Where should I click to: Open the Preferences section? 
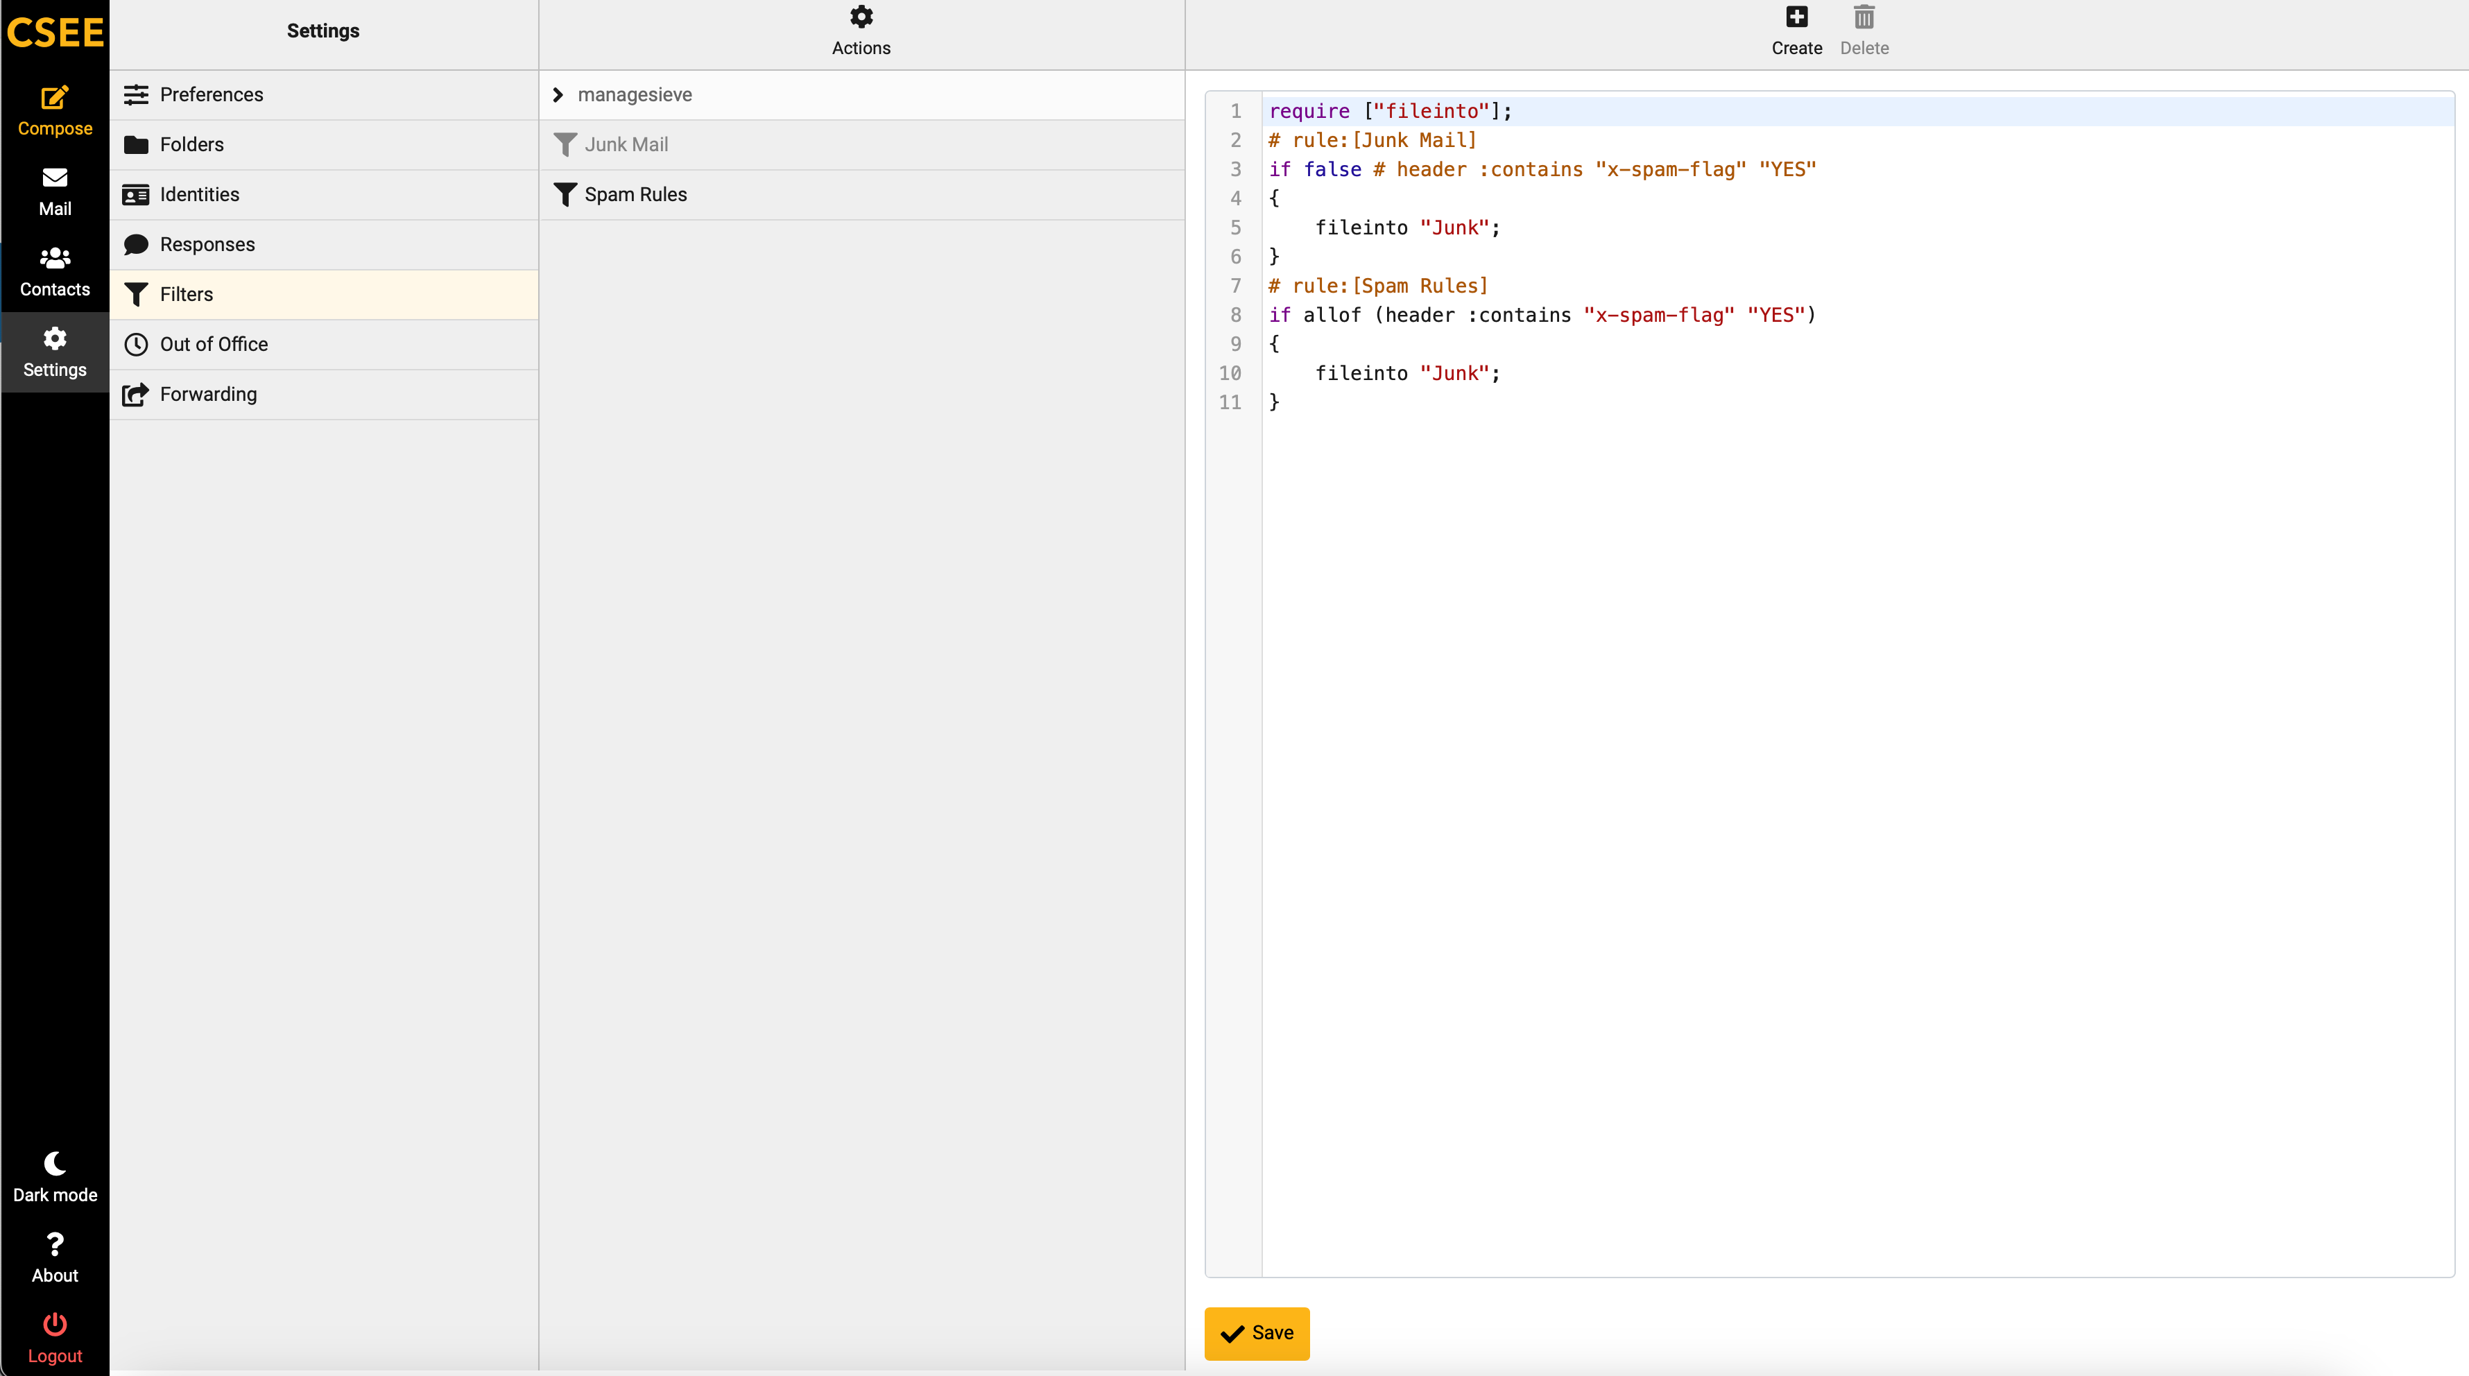(324, 94)
